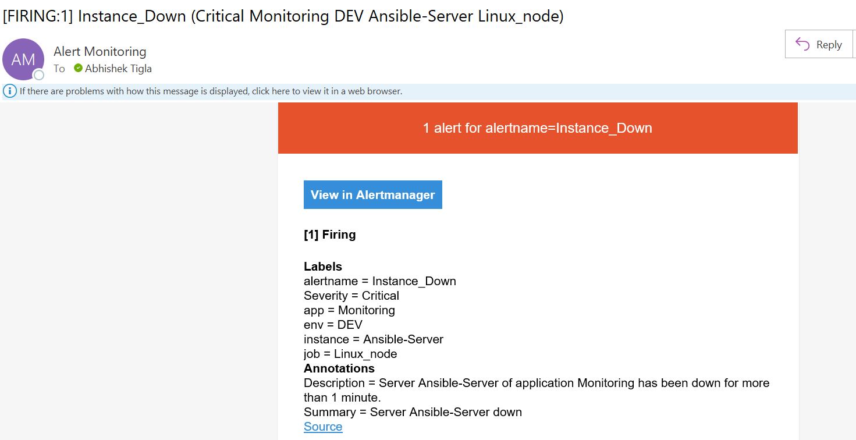Select the alertname = Instance_Down label
This screenshot has width=856, height=440.
[x=379, y=281]
